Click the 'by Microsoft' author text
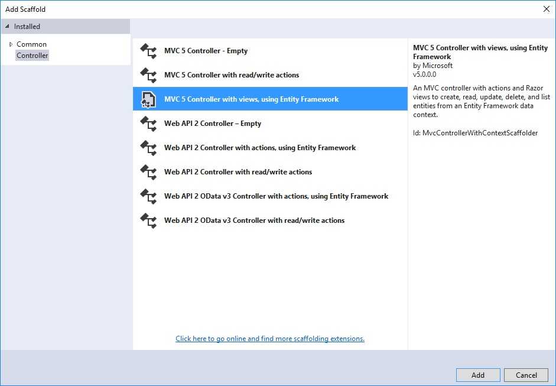The width and height of the screenshot is (556, 386). pos(433,66)
